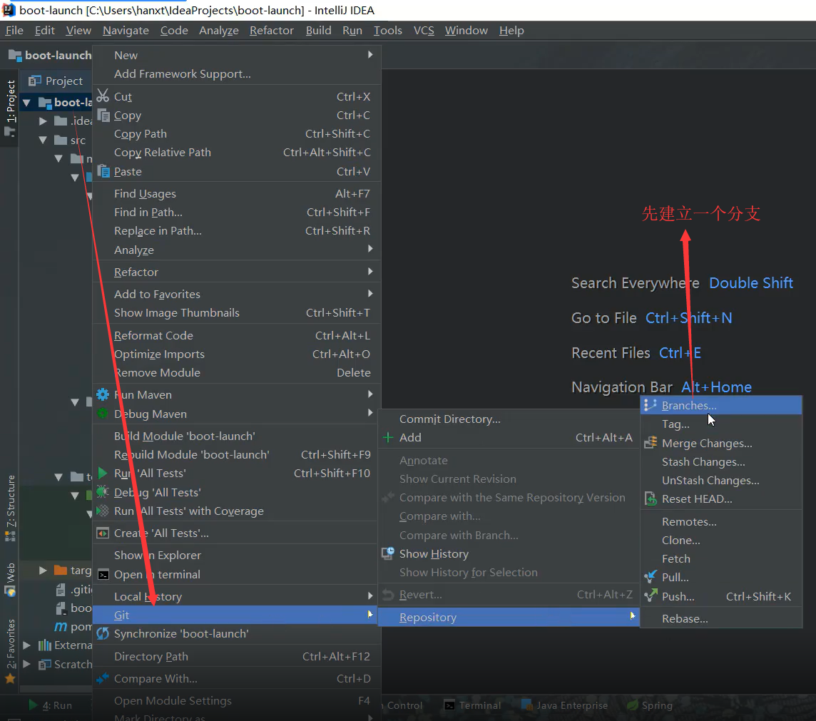Open the New submenu arrow

coord(370,55)
